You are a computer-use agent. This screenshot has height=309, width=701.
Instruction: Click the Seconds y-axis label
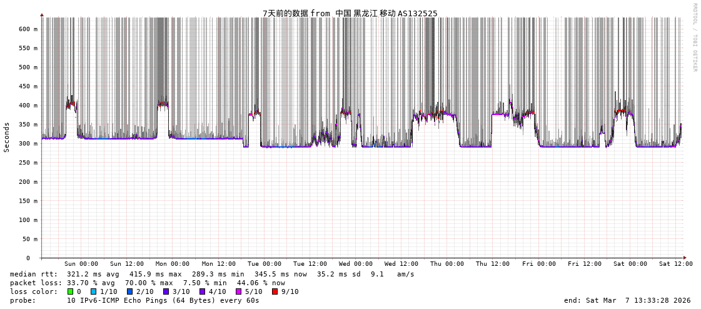[7, 137]
